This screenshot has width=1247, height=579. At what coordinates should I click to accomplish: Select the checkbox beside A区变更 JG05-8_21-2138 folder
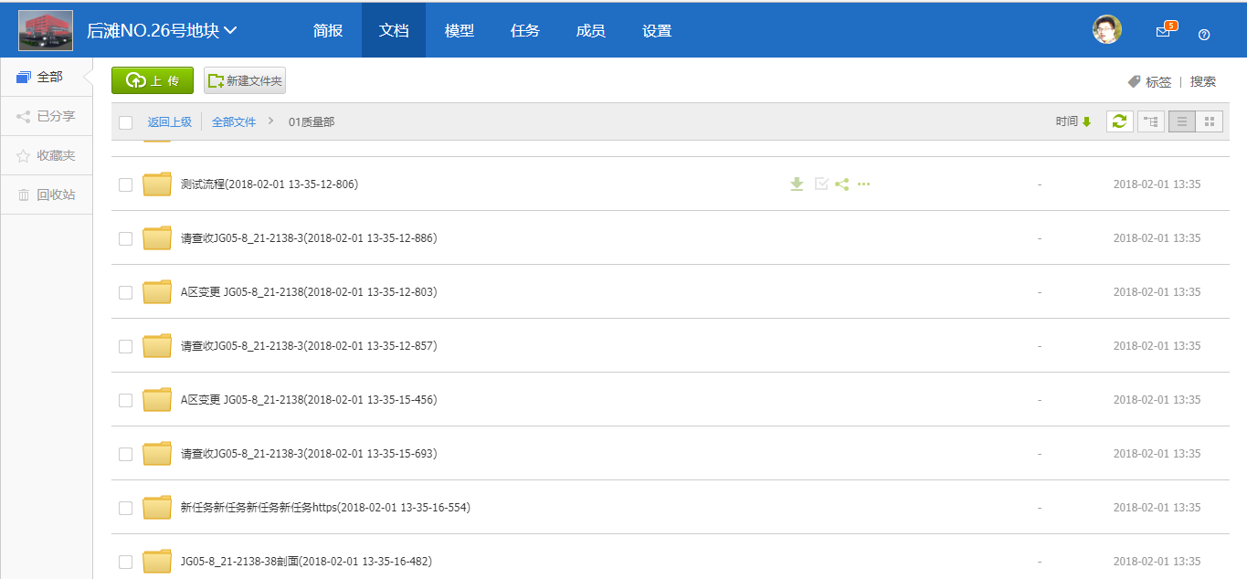point(125,291)
